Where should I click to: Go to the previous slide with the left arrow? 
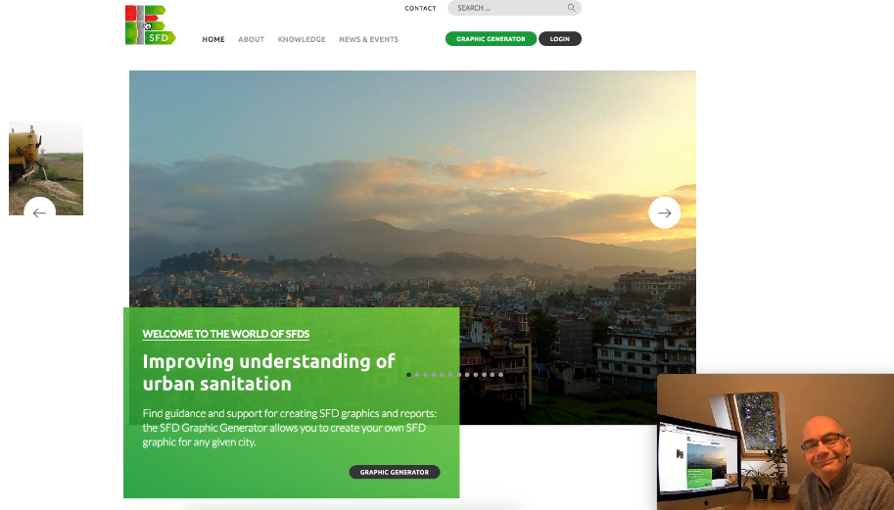tap(39, 212)
